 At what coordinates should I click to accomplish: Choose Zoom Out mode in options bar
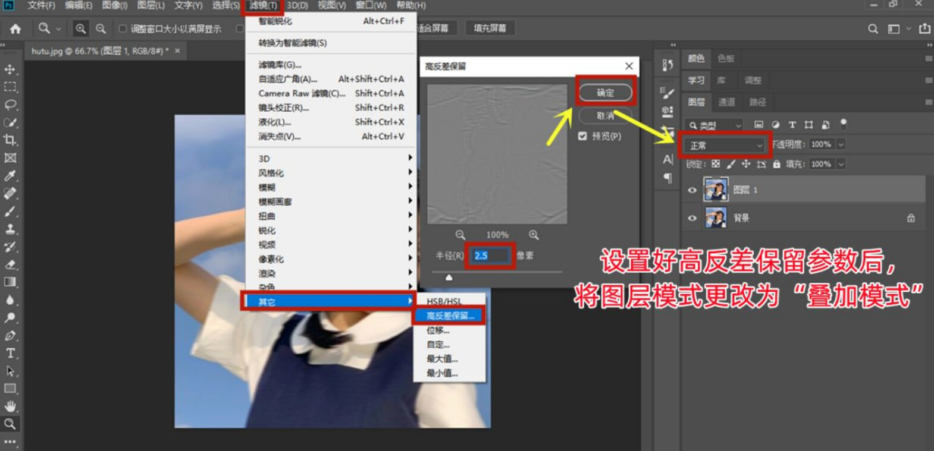[101, 29]
